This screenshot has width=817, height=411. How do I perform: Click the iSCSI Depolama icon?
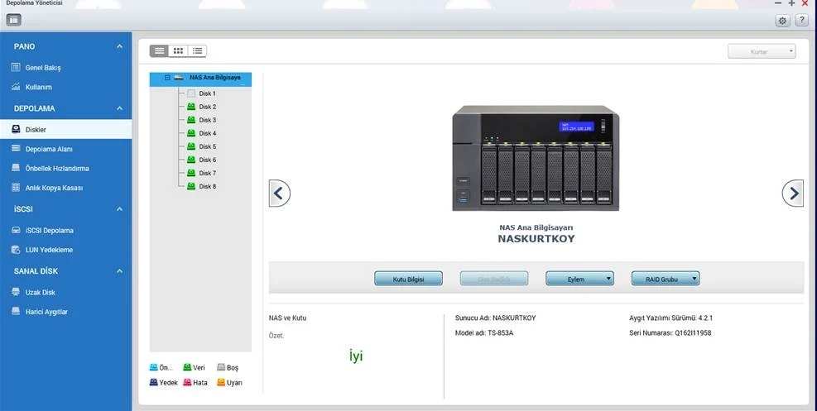(16, 230)
